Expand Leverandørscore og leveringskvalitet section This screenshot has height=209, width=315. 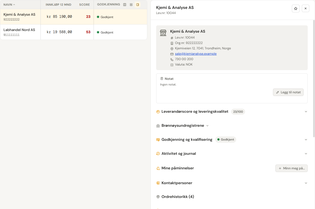coord(232,112)
